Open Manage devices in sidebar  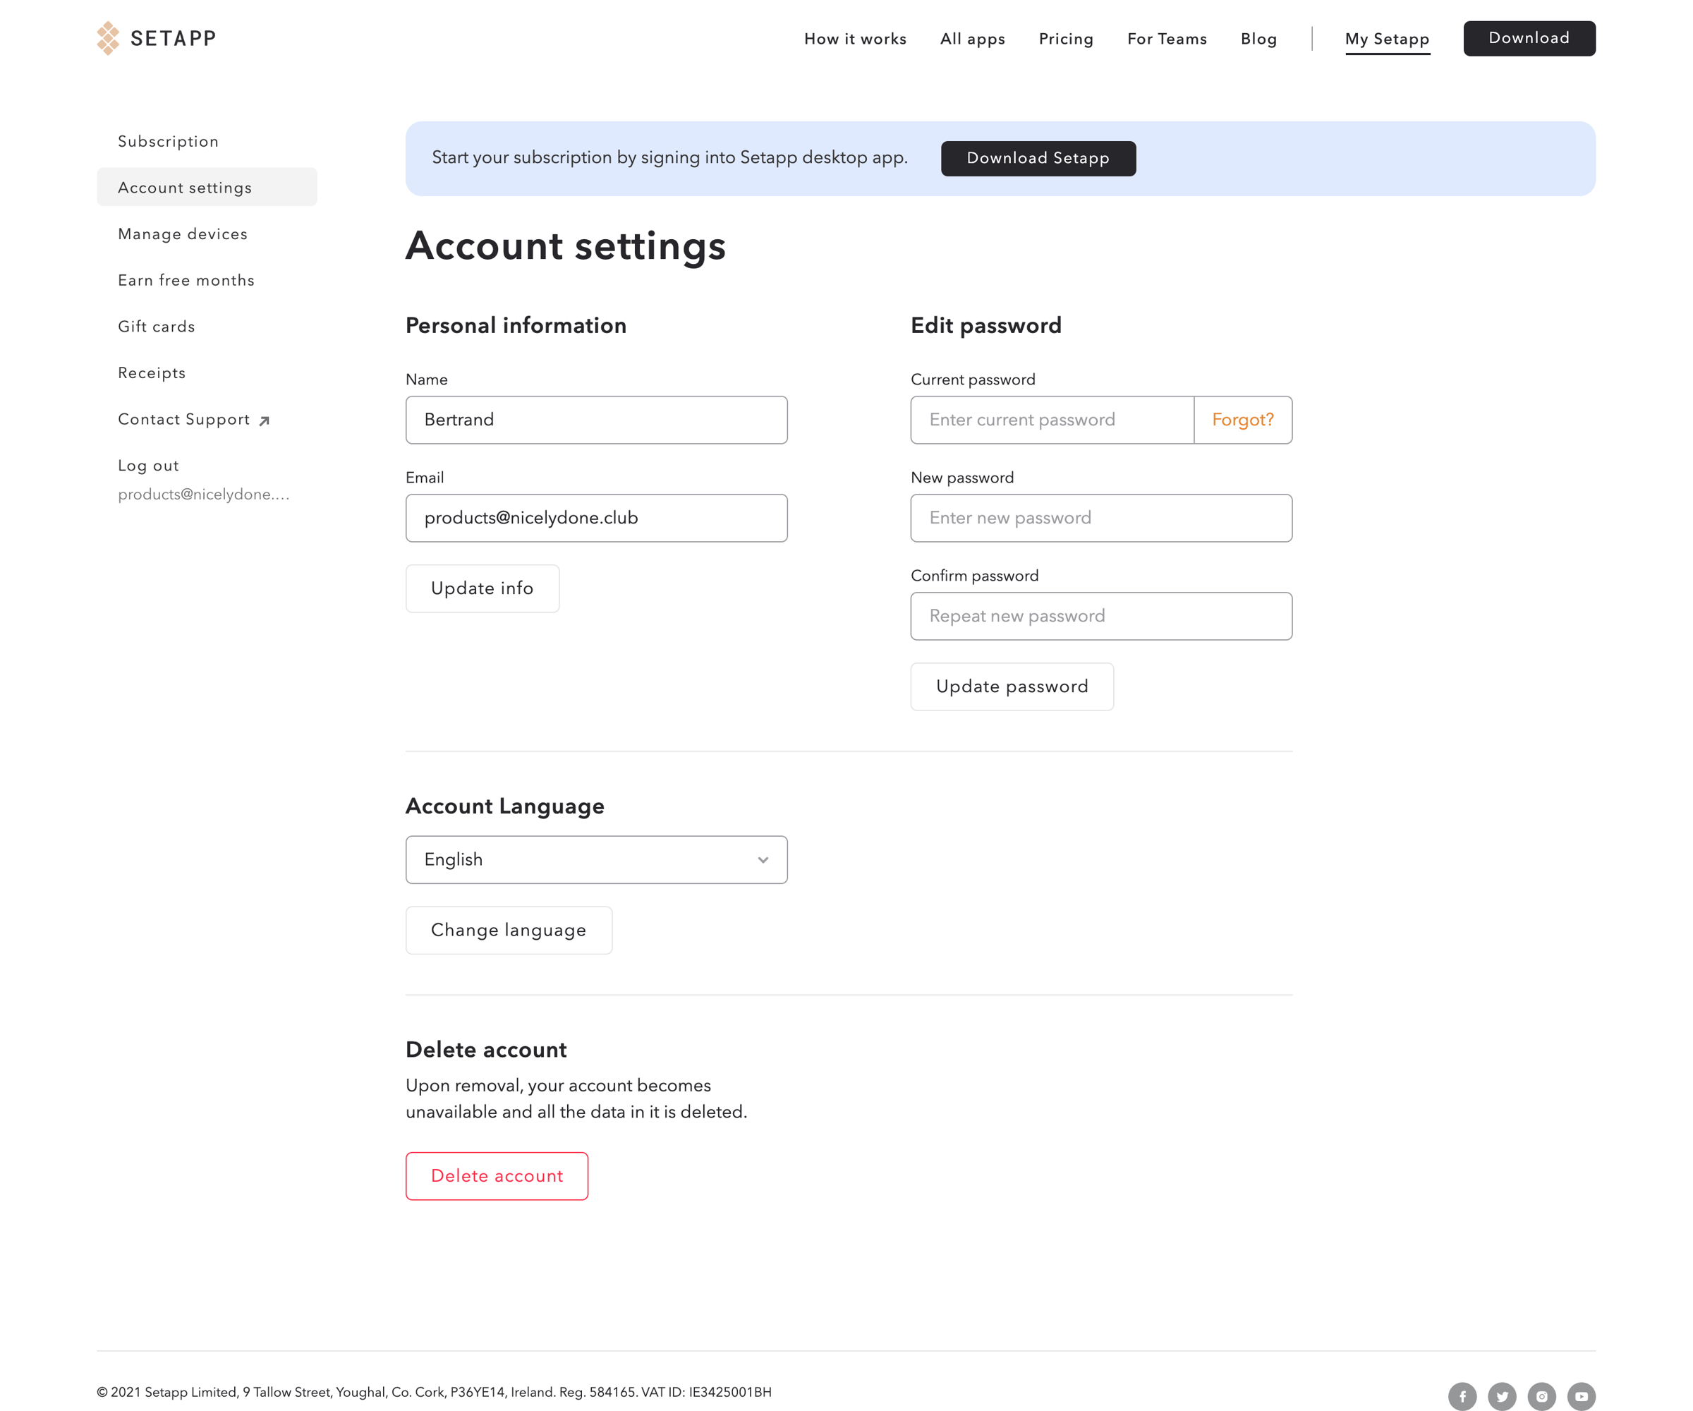pyautogui.click(x=183, y=234)
